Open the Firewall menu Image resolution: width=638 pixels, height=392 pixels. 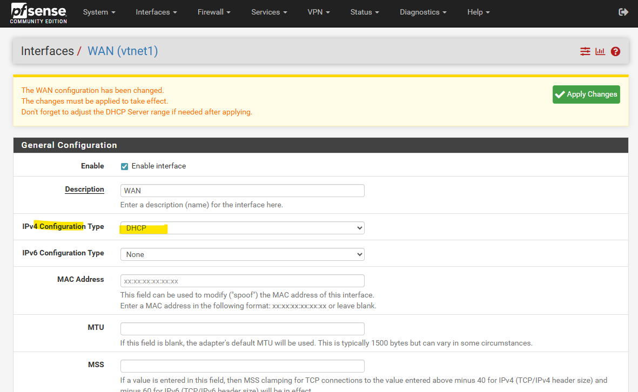(214, 12)
